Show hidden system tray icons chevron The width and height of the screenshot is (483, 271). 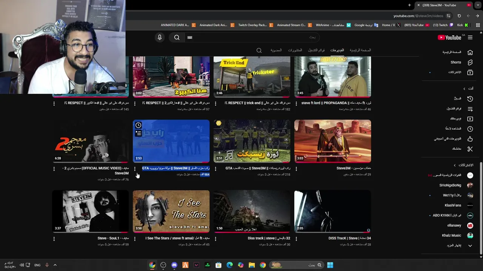click(x=55, y=265)
